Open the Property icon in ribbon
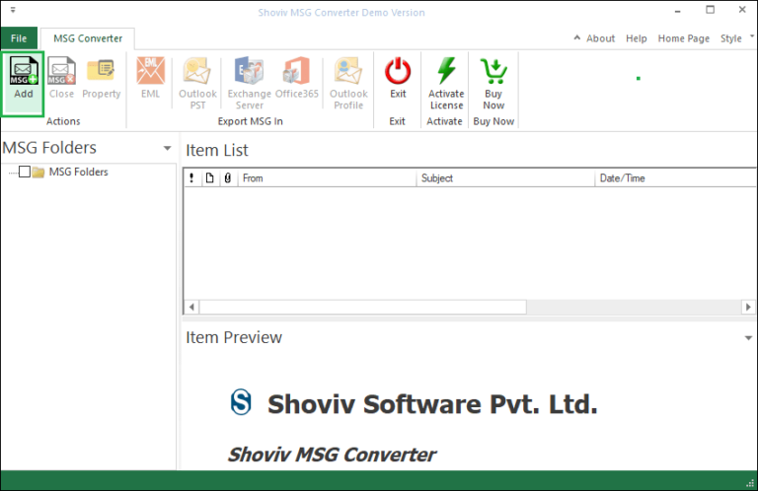Viewport: 758px width, 491px height. tap(101, 72)
